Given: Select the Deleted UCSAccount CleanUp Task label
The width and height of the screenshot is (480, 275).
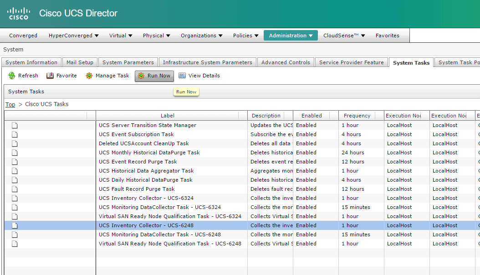Looking at the screenshot, I should [144, 143].
